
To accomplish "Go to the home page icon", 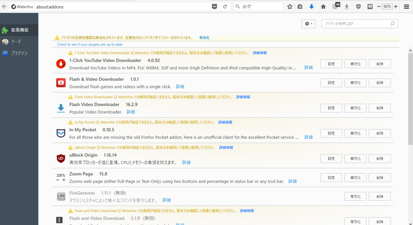I will point(323,7).
